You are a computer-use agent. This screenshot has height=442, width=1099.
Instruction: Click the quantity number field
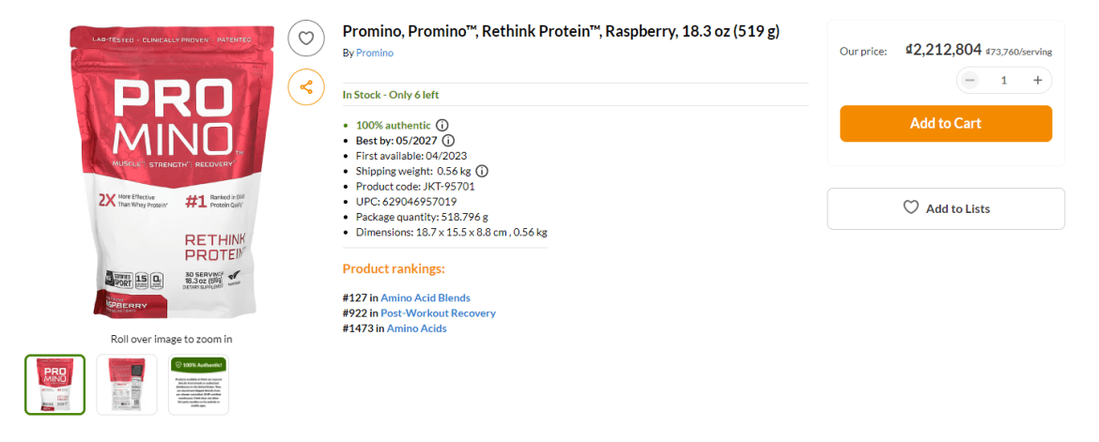[x=1003, y=81]
